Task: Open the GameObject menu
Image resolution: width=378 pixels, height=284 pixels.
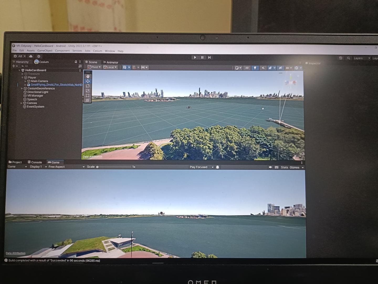Action: click(x=45, y=50)
